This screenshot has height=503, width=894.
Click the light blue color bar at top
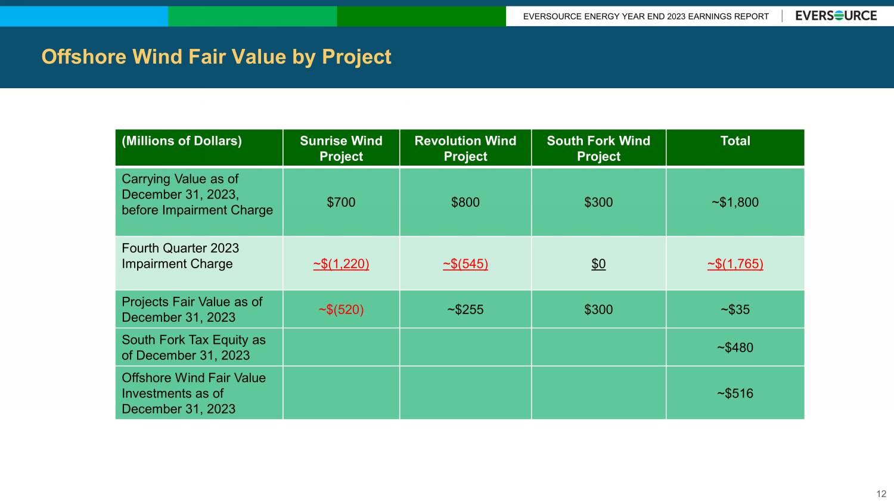point(83,16)
